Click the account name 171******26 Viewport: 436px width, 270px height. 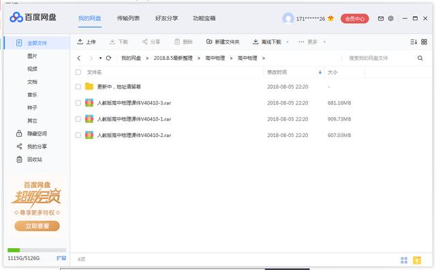tap(311, 18)
